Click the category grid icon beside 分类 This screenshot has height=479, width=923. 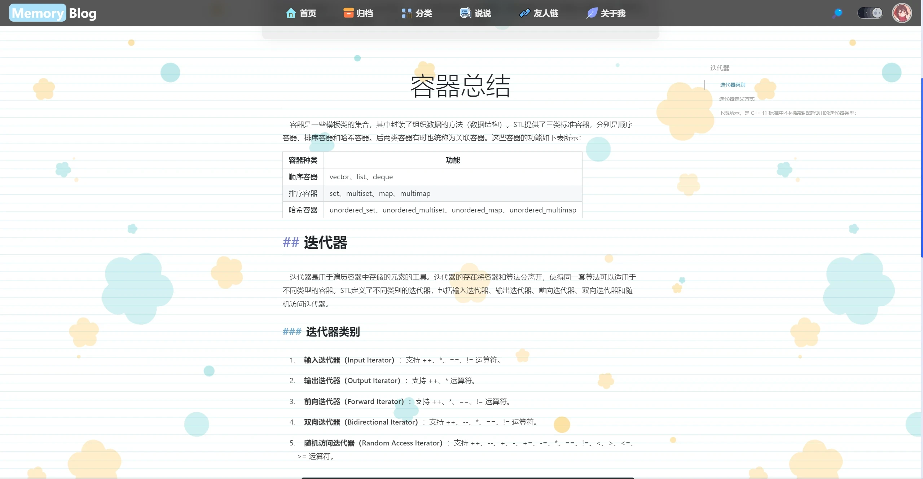[407, 13]
